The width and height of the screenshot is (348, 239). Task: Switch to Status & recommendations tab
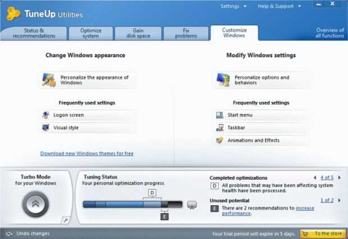point(34,34)
